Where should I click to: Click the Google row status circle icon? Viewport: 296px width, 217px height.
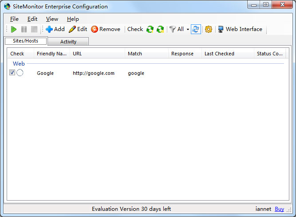(x=20, y=73)
